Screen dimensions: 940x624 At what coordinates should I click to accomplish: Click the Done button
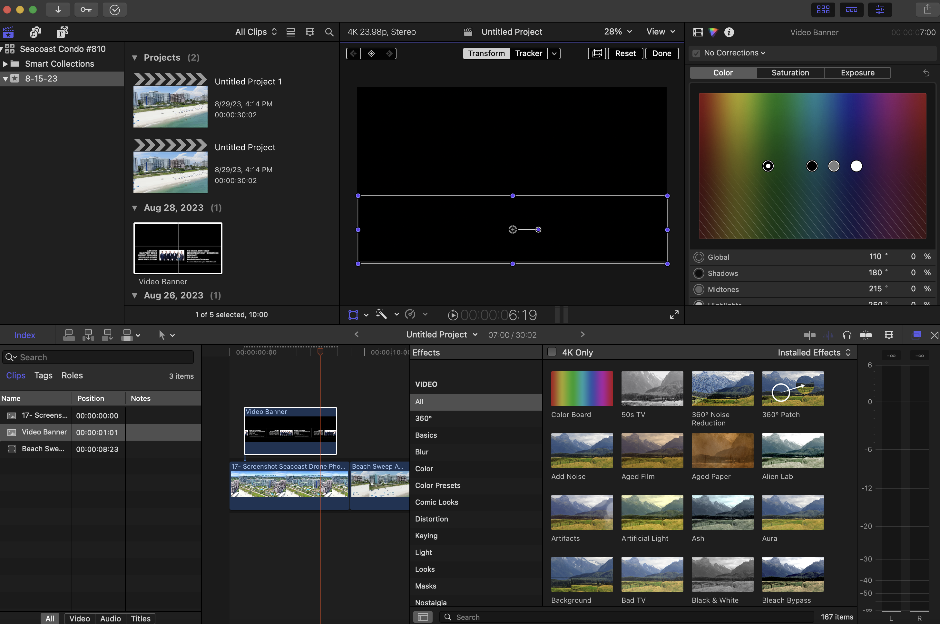click(x=661, y=53)
